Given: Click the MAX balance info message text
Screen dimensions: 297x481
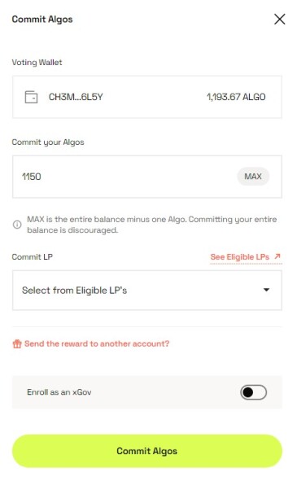Looking at the screenshot, I should pos(152,225).
